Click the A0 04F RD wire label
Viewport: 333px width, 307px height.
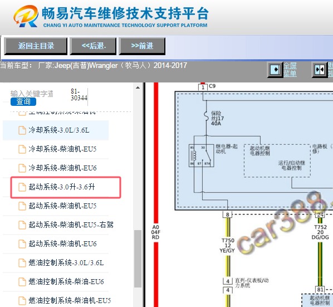coord(156,232)
